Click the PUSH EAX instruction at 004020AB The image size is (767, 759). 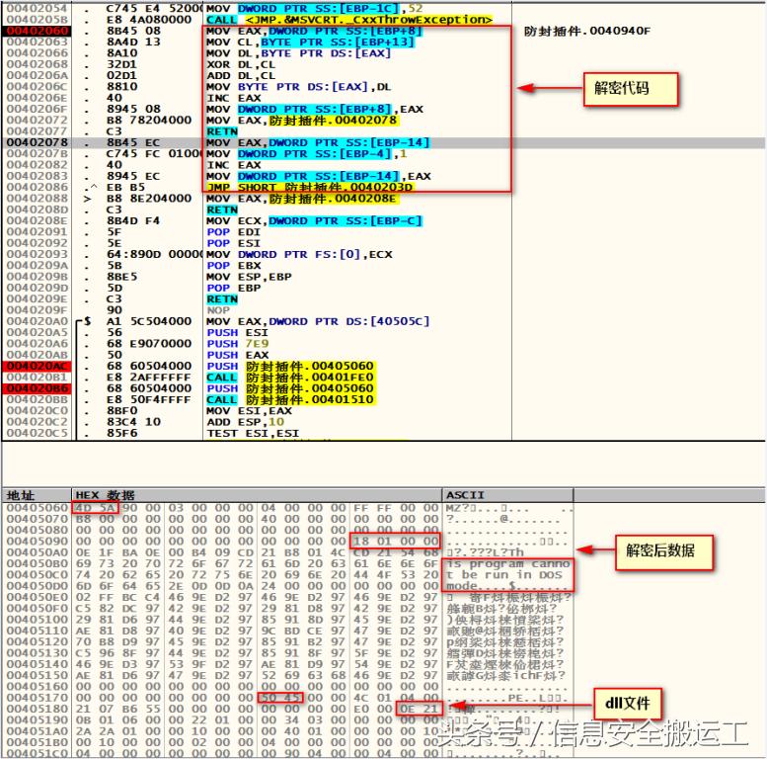tap(237, 355)
